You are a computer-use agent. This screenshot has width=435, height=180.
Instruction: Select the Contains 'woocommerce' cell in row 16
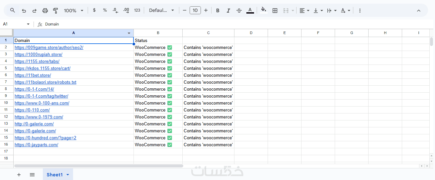(x=209, y=145)
